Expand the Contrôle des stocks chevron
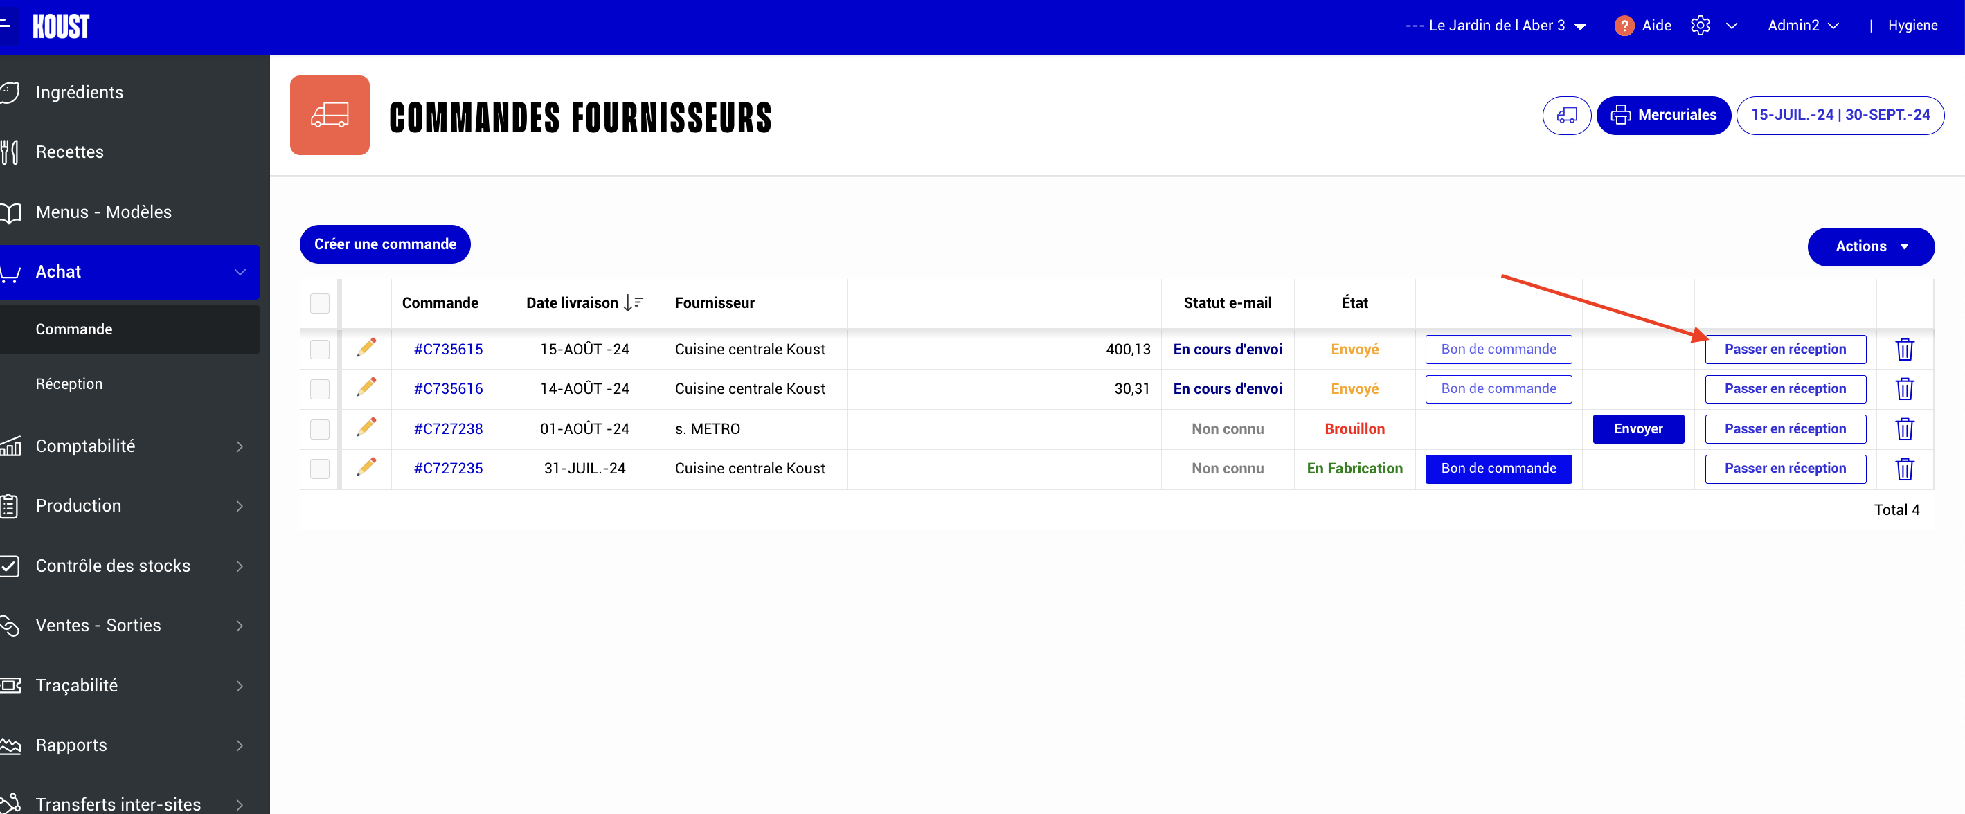This screenshot has height=814, width=1965. [240, 566]
